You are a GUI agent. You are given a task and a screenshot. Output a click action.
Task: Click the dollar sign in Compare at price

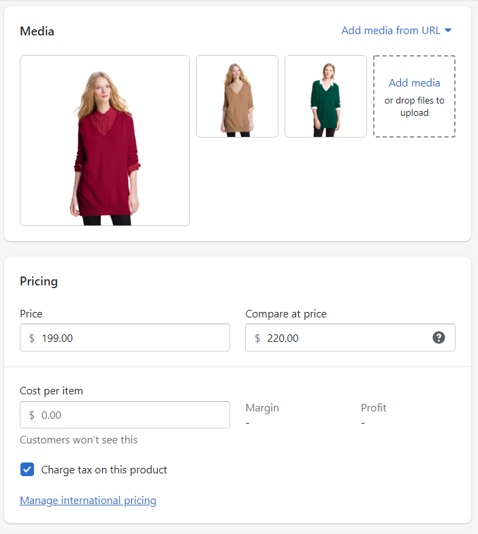[257, 338]
